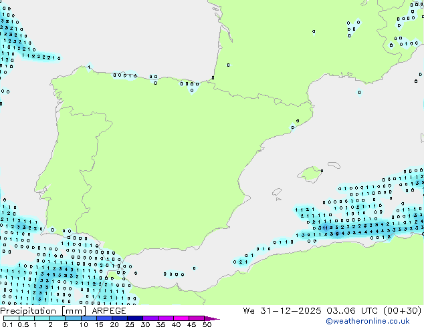This screenshot has width=424, height=327.
Task: Click the 5–10 mm legend color swatch
Action: (73, 318)
